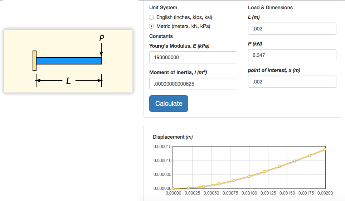This screenshot has height=201, width=345.
Task: Click the Calculate button
Action: click(x=169, y=103)
